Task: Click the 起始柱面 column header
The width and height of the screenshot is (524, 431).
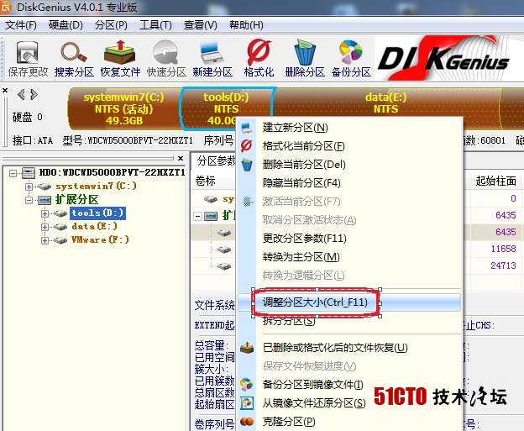Action: click(x=495, y=181)
